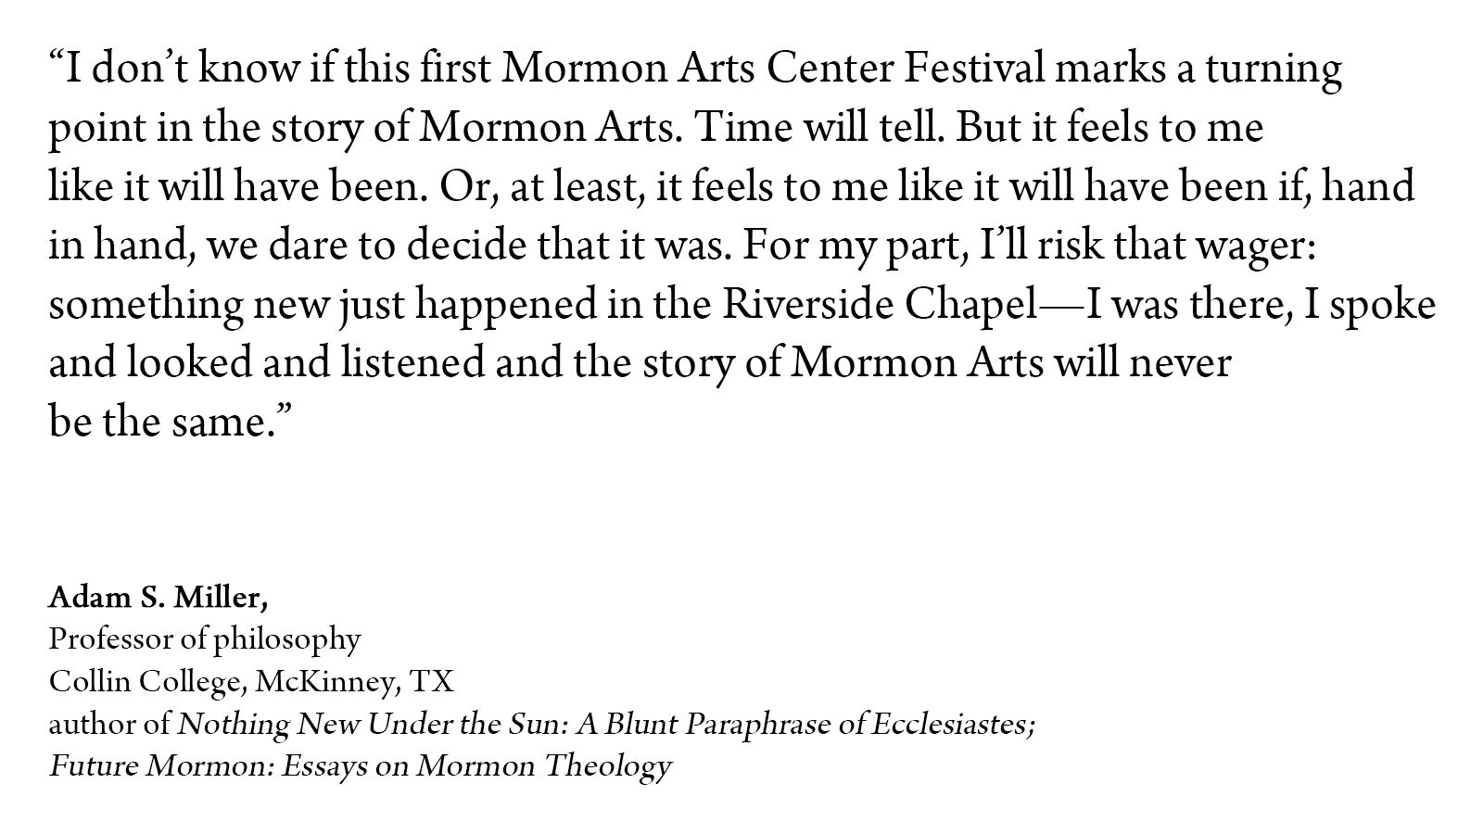Image resolution: width=1483 pixels, height=834 pixels.
Task: Click the words 'author of' before the titles
Action: pyautogui.click(x=108, y=725)
